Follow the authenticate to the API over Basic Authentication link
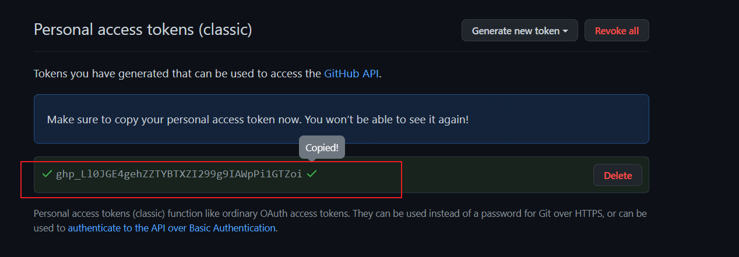This screenshot has width=739, height=257. (x=171, y=228)
